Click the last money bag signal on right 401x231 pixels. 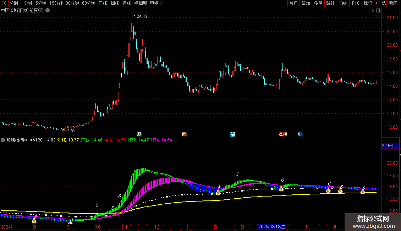pos(363,192)
